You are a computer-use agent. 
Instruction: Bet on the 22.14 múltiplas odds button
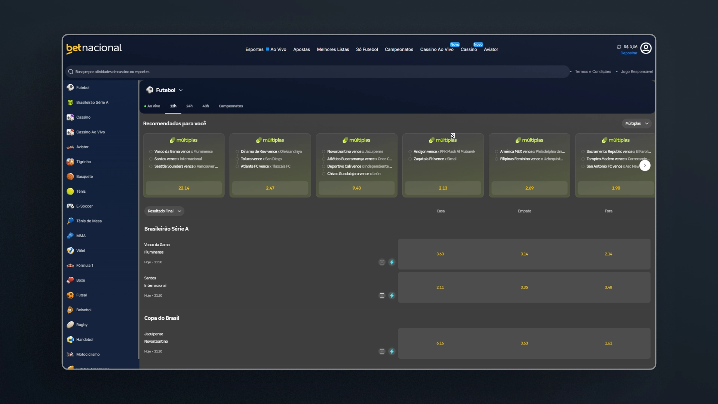click(x=184, y=188)
